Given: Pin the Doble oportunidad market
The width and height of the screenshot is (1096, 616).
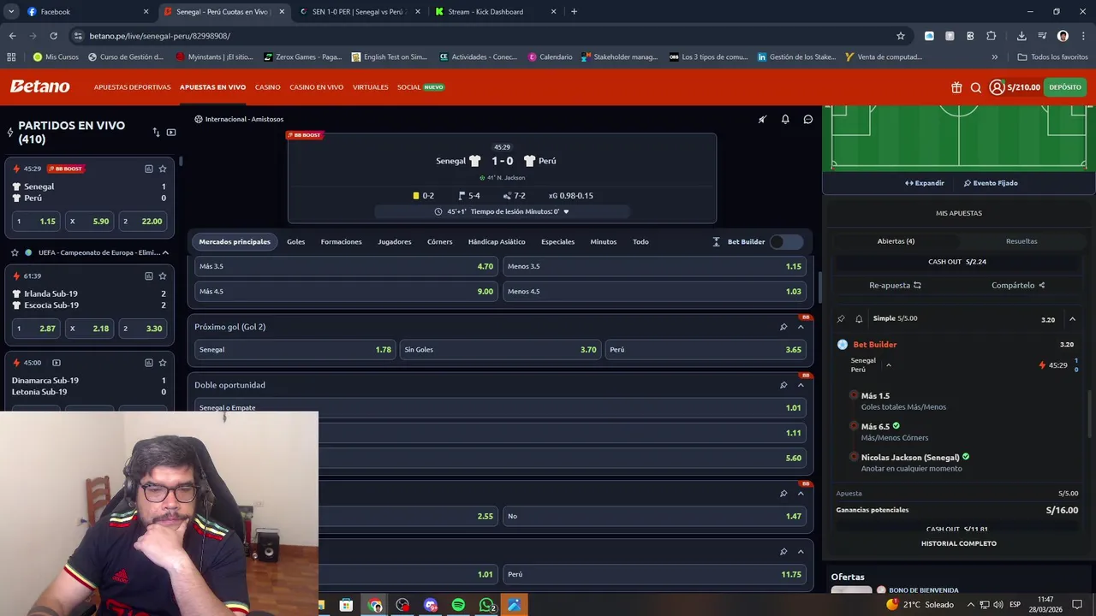Looking at the screenshot, I should 783,385.
